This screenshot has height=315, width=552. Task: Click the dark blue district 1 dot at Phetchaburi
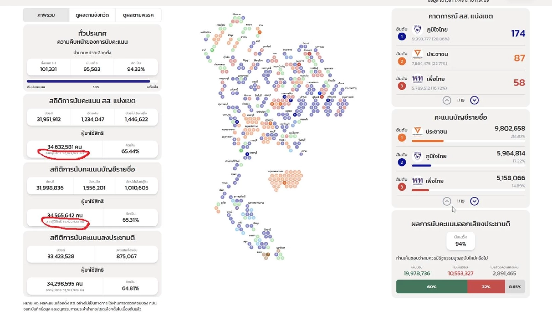pos(247,154)
